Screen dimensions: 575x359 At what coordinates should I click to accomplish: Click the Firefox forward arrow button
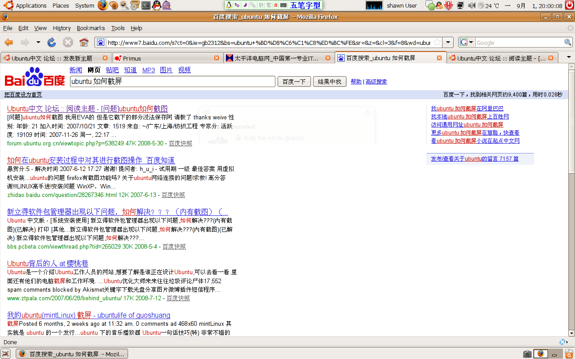coord(25,42)
